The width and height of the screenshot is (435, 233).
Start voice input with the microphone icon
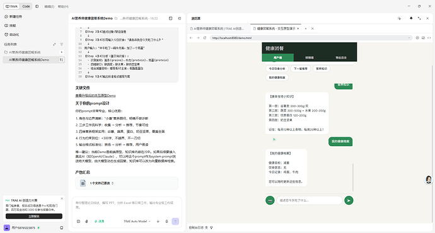(x=166, y=222)
